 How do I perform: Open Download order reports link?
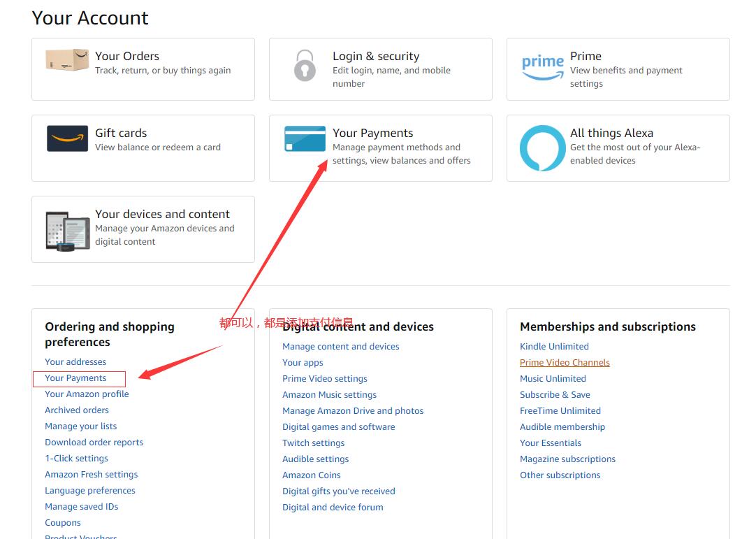(x=94, y=443)
